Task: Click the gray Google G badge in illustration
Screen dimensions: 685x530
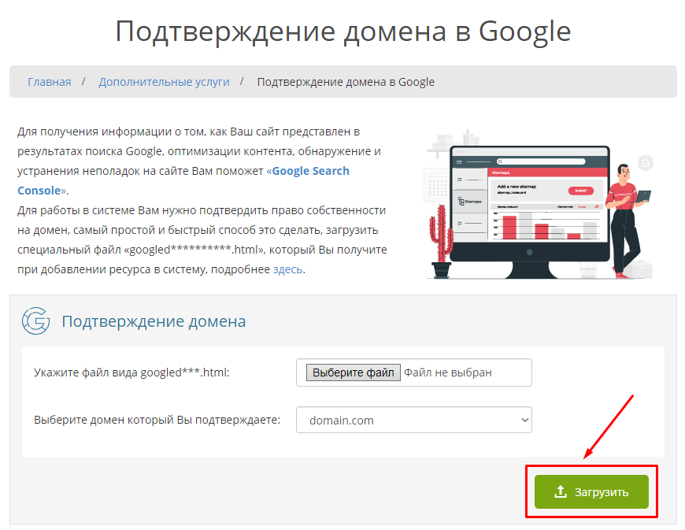Action: click(x=646, y=164)
